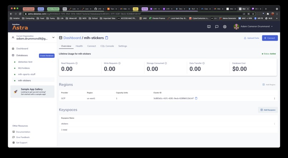Open a new browser tab with plus
This screenshot has width=288, height=158.
point(265,9)
